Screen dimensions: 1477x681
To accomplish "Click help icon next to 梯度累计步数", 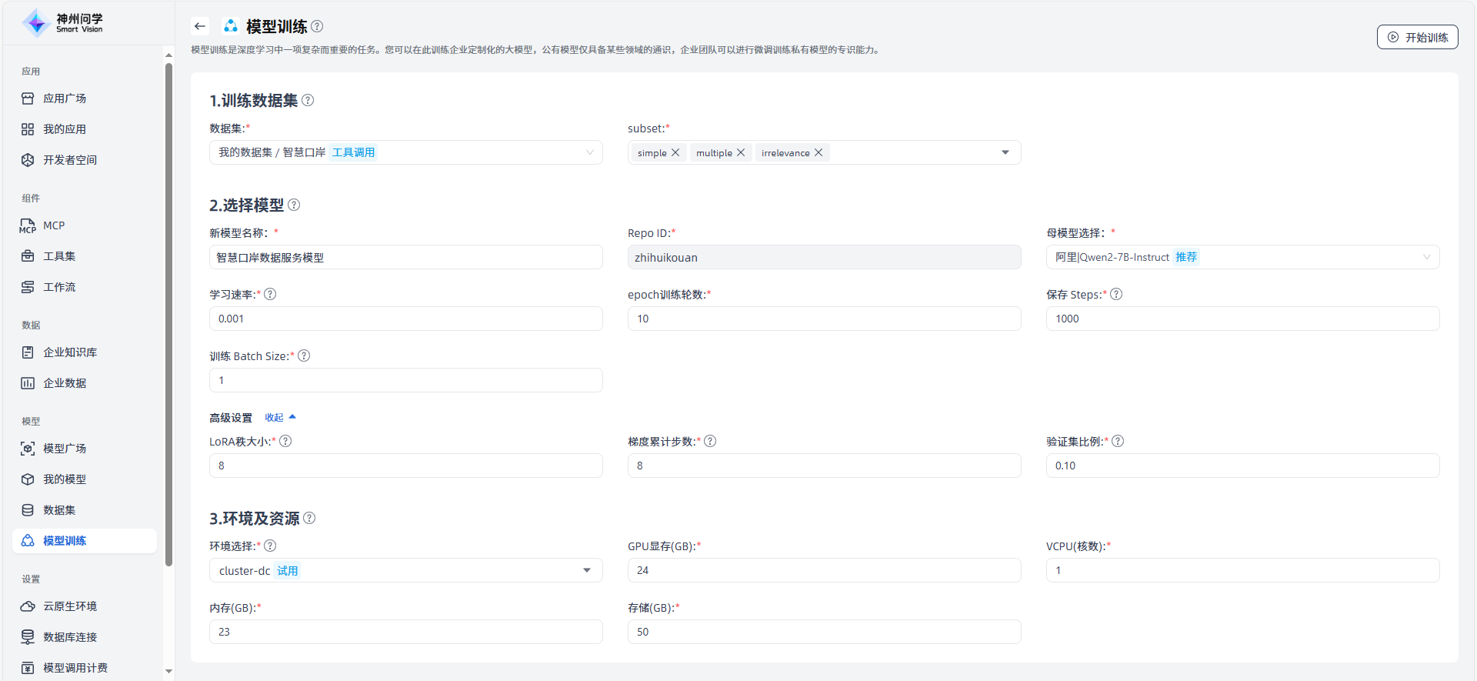I will (710, 441).
